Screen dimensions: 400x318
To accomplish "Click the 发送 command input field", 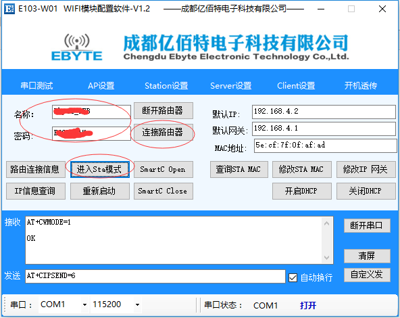I will (x=155, y=276).
